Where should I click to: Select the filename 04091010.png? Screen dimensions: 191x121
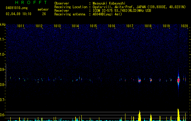[17, 8]
